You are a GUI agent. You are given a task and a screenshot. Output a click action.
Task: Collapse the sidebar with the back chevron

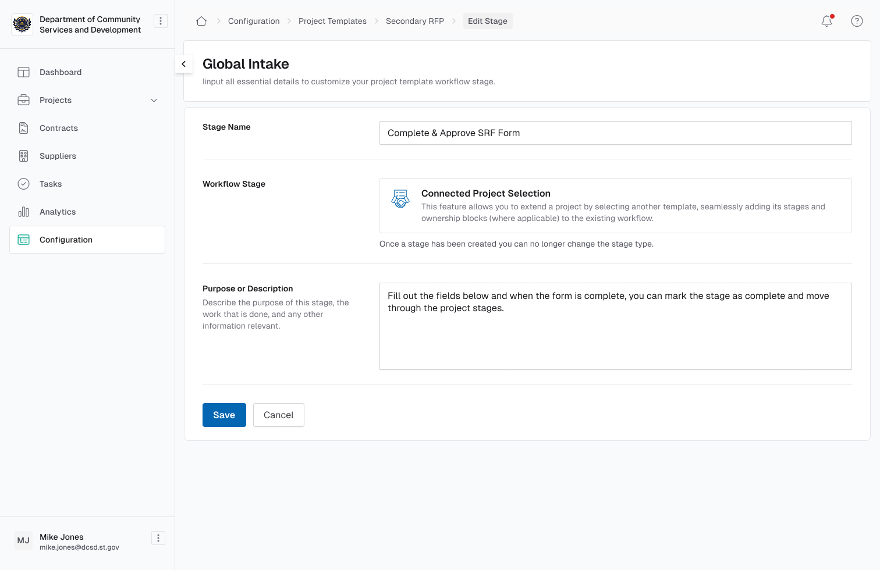[184, 64]
